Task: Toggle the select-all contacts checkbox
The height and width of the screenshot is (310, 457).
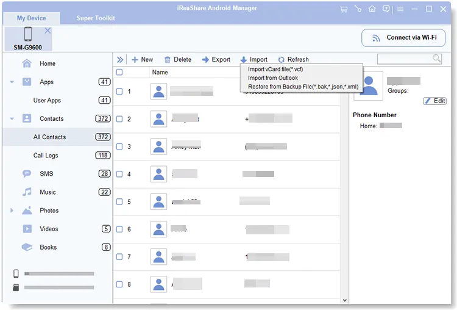Action: (119, 72)
